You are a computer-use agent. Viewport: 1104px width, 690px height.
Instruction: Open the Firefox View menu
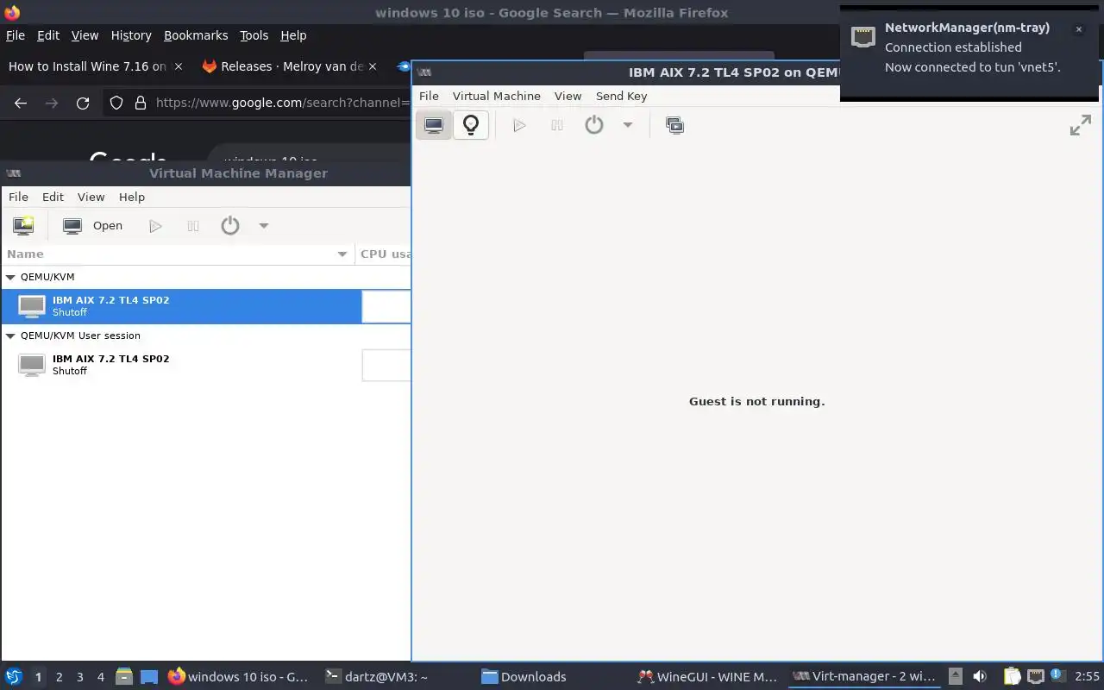click(85, 35)
